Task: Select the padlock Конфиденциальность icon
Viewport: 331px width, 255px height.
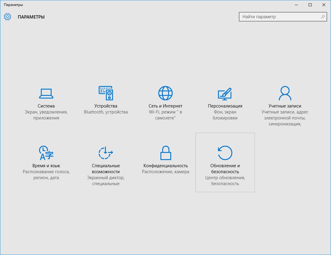Action: [165, 153]
